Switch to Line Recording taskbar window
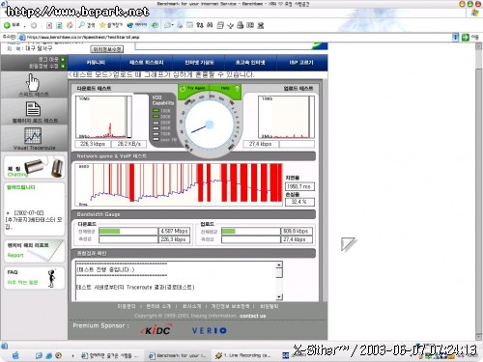This screenshot has height=362, width=483. (x=243, y=355)
